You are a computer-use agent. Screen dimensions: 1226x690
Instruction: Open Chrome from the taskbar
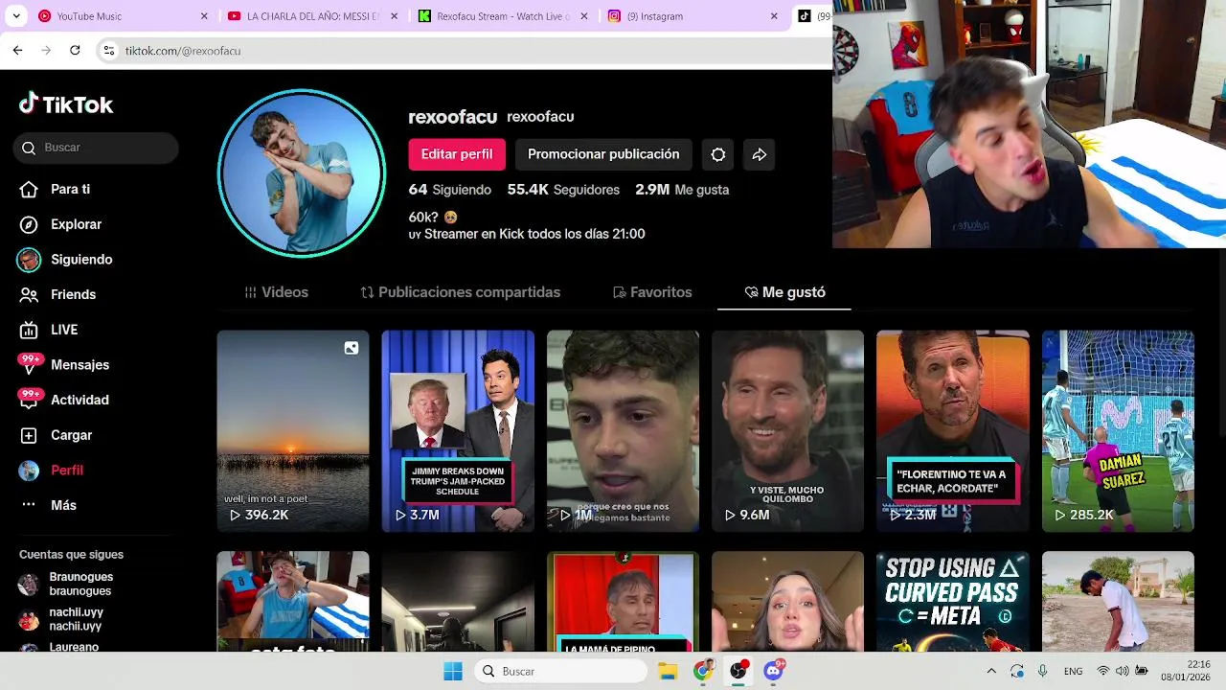click(x=703, y=671)
